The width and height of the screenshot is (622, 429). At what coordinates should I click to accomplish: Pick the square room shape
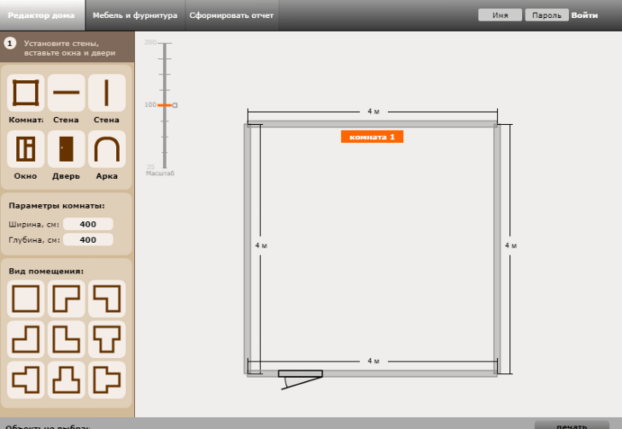click(26, 299)
